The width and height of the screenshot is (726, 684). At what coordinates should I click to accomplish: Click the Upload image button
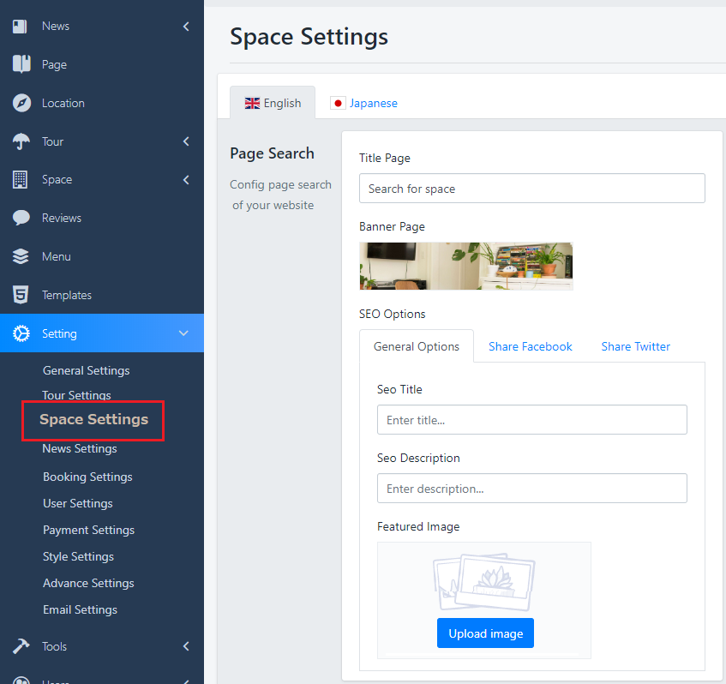click(x=485, y=633)
